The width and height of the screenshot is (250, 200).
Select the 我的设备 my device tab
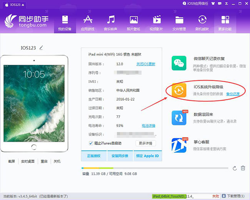click(65, 23)
